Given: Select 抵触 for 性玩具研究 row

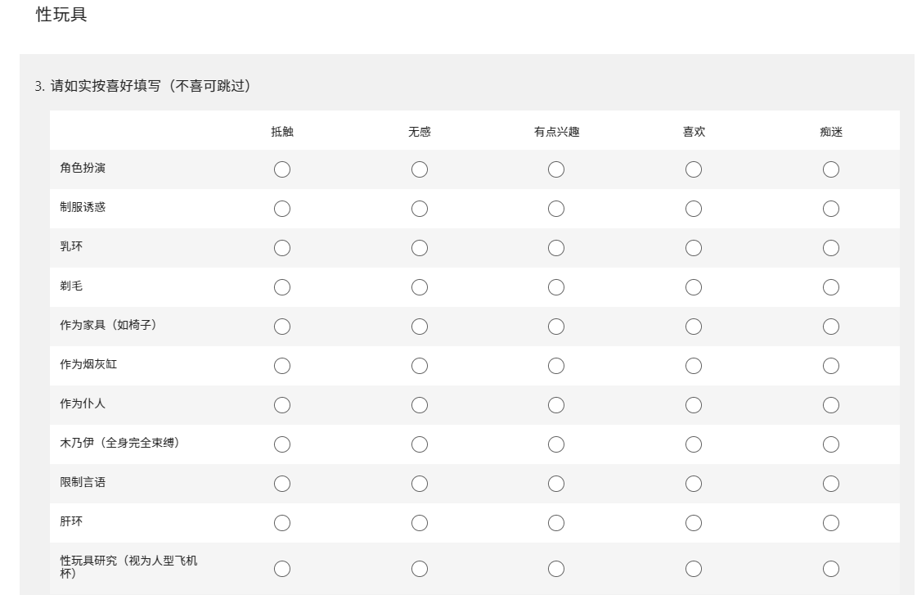Looking at the screenshot, I should [282, 569].
